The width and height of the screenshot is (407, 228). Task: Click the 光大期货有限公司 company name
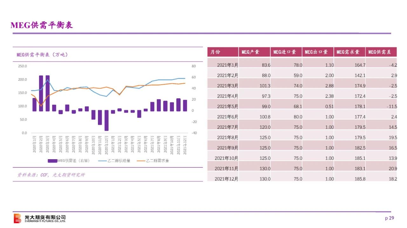45,217
